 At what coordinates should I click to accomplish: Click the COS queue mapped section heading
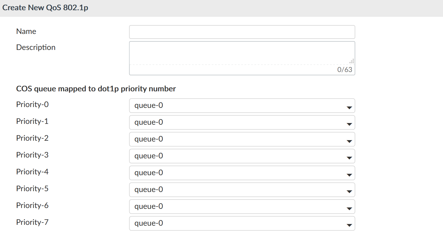pyautogui.click(x=96, y=89)
